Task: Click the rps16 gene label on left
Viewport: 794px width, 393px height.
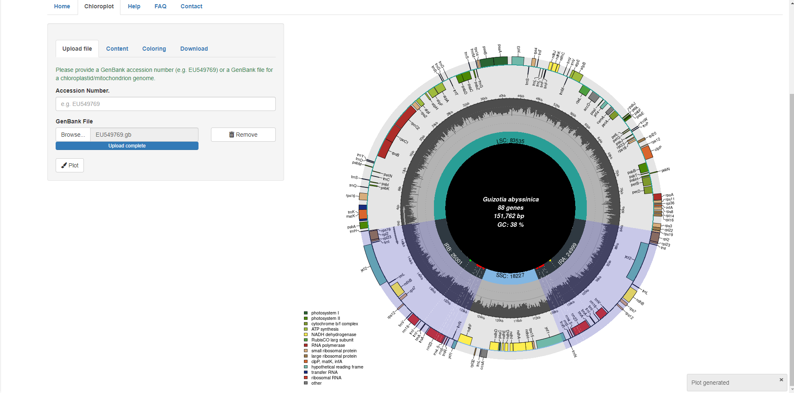Action: pyautogui.click(x=350, y=196)
